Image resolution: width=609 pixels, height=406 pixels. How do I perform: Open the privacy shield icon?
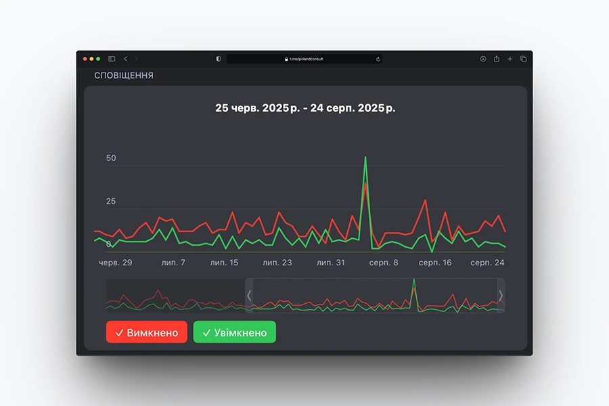pyautogui.click(x=219, y=59)
